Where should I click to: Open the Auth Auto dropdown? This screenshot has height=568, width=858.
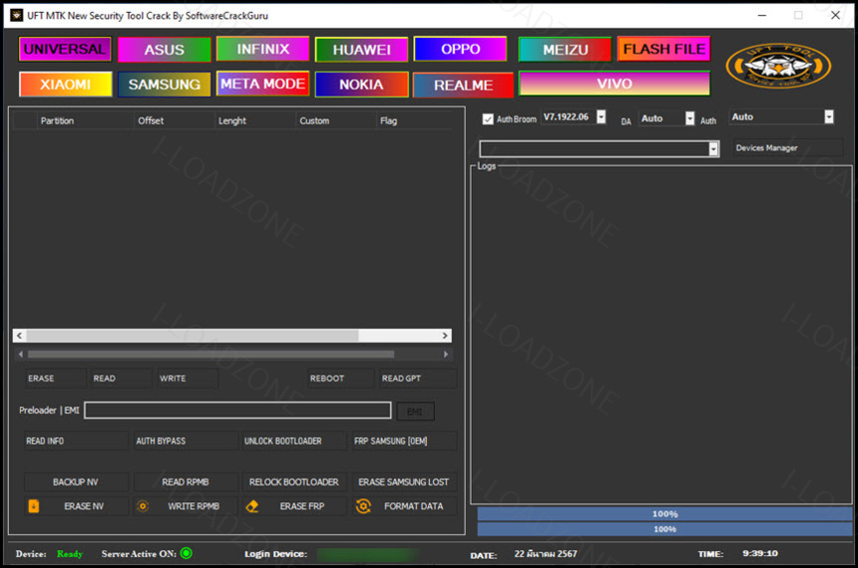click(x=829, y=117)
